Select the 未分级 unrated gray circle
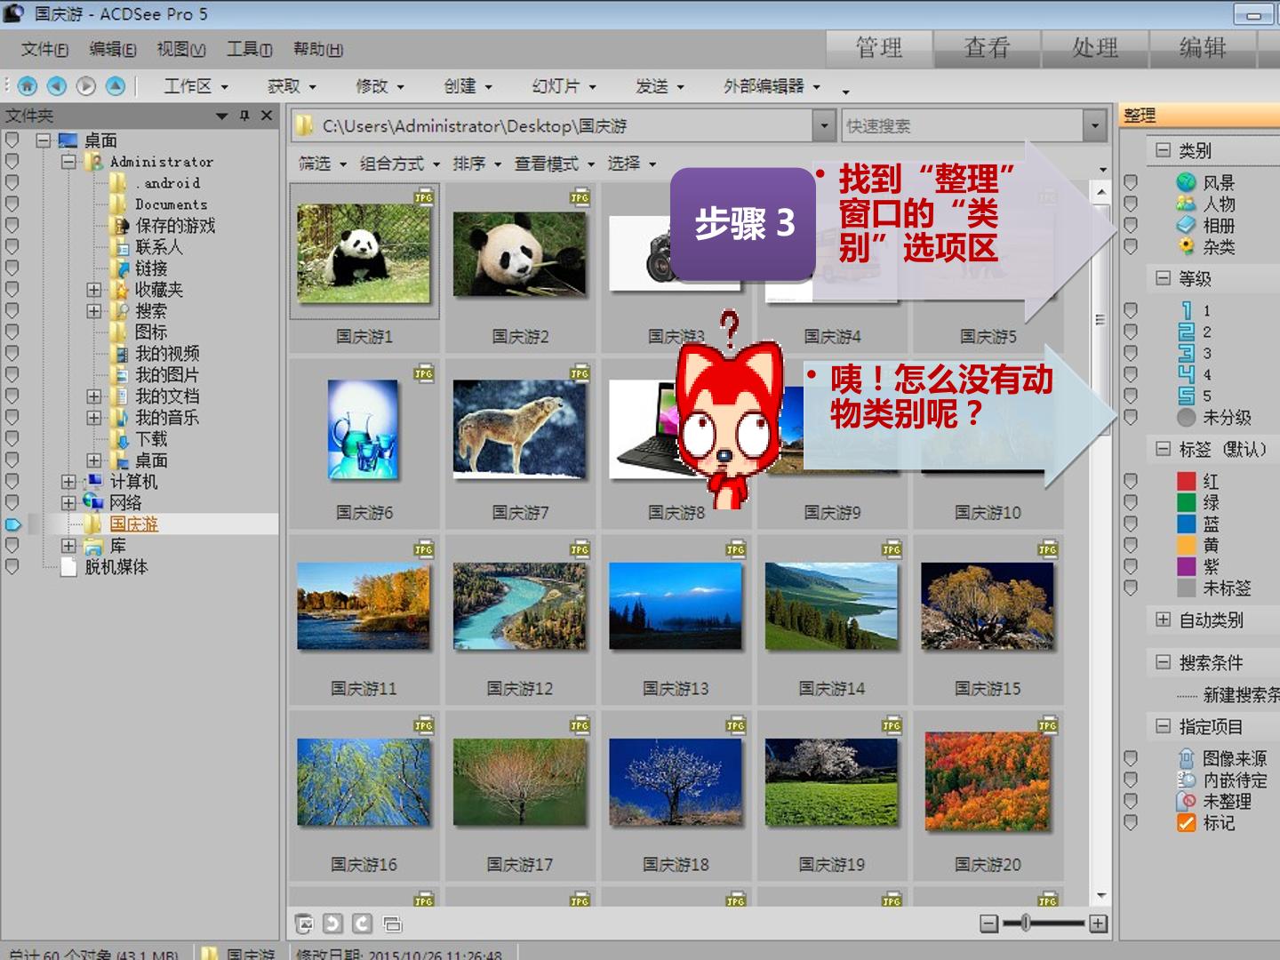The height and width of the screenshot is (960, 1280). tap(1186, 417)
